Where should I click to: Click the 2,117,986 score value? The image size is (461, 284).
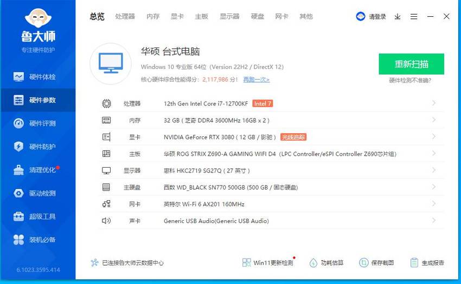pyautogui.click(x=215, y=80)
